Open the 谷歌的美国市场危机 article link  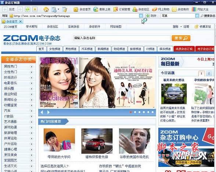(134, 157)
